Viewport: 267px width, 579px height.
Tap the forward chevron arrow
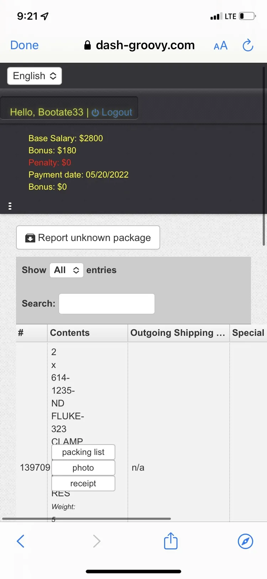[x=96, y=541]
